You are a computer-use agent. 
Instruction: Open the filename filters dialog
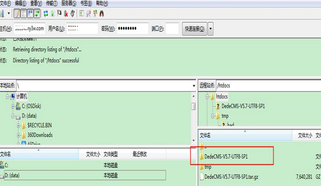point(82,14)
